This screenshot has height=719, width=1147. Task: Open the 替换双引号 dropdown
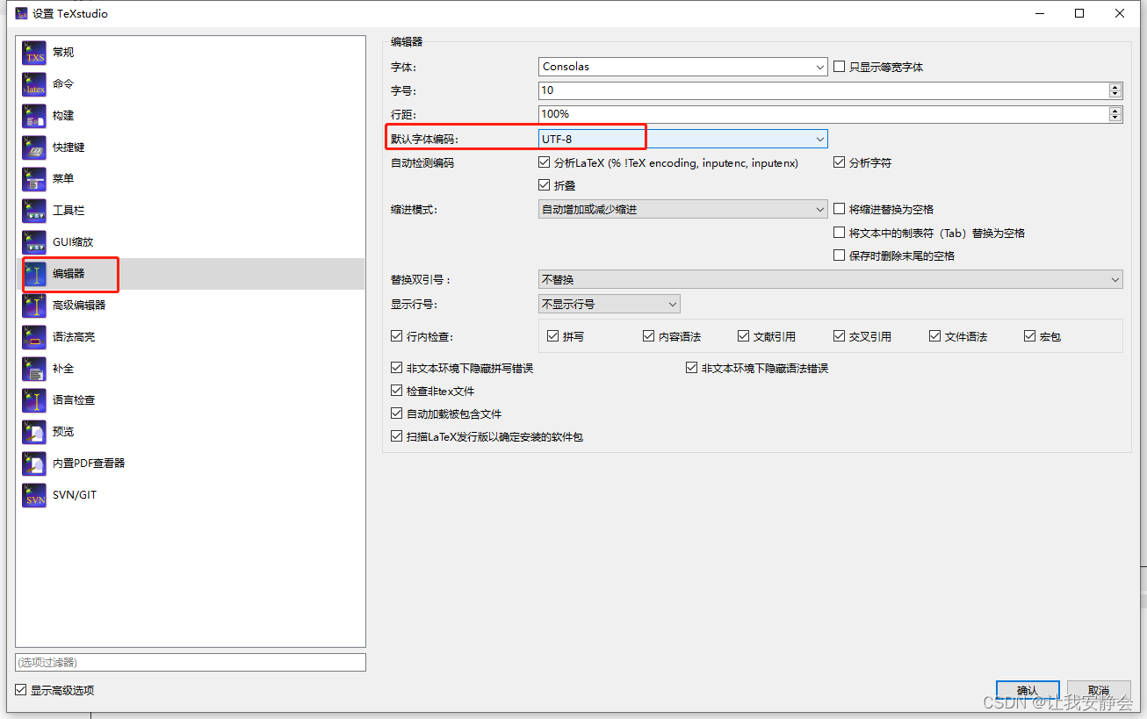(x=830, y=279)
